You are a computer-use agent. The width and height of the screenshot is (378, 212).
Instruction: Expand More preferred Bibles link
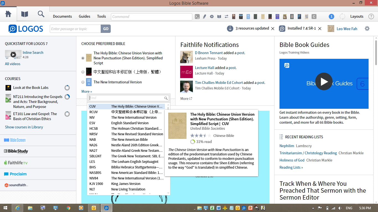(x=87, y=91)
